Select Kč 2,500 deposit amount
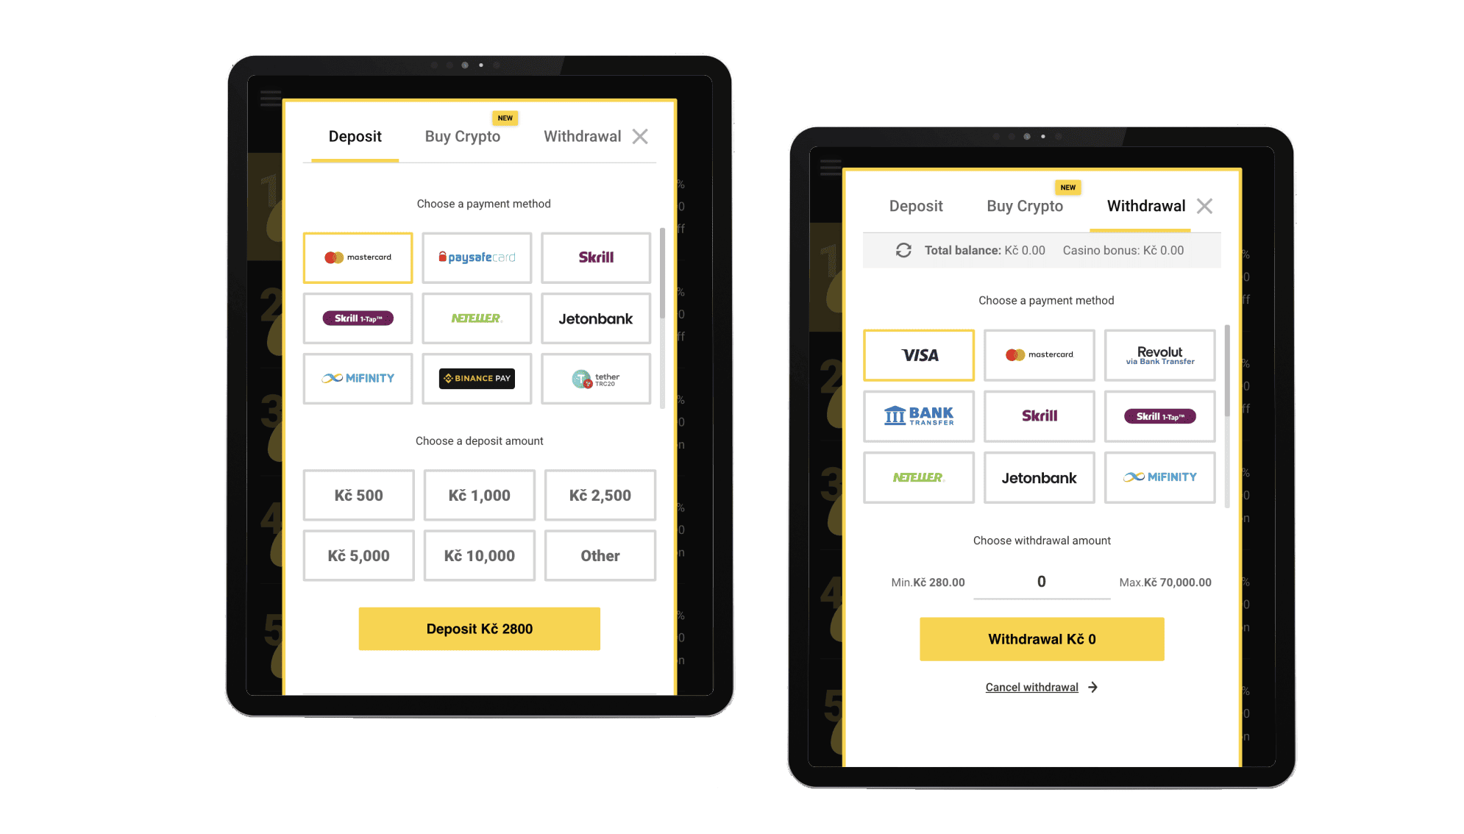 (600, 492)
